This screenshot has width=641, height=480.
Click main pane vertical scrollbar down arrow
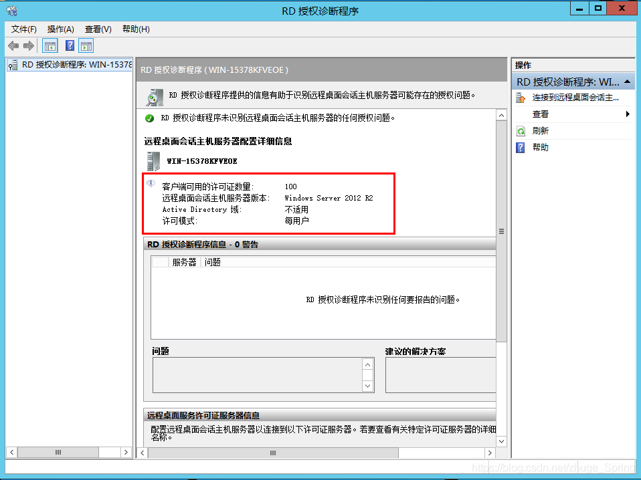[501, 441]
